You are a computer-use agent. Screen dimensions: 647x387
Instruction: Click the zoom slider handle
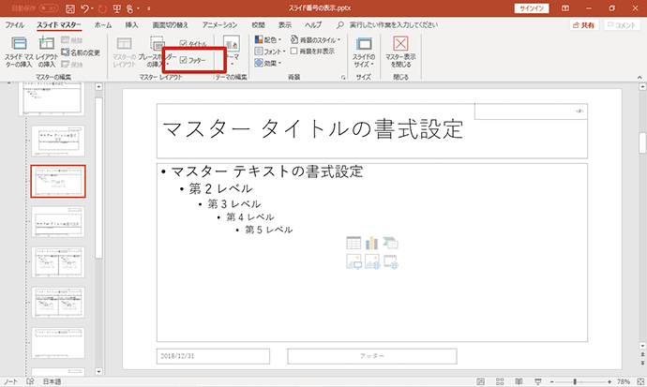tap(575, 381)
